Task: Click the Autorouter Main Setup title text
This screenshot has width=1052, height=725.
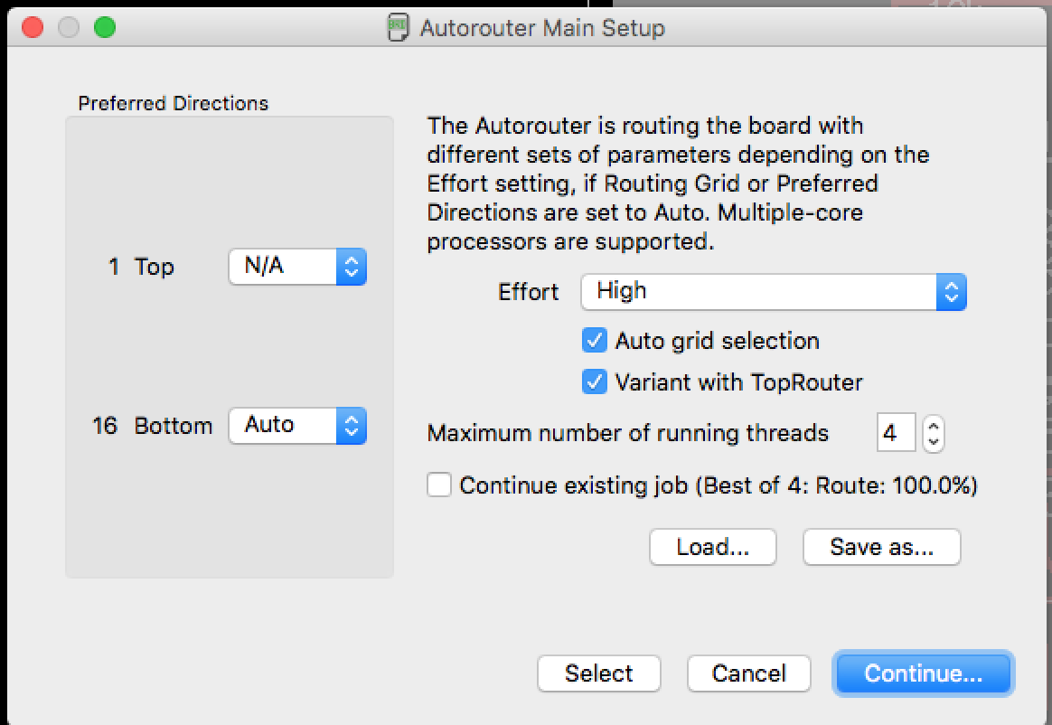Action: pyautogui.click(x=542, y=28)
